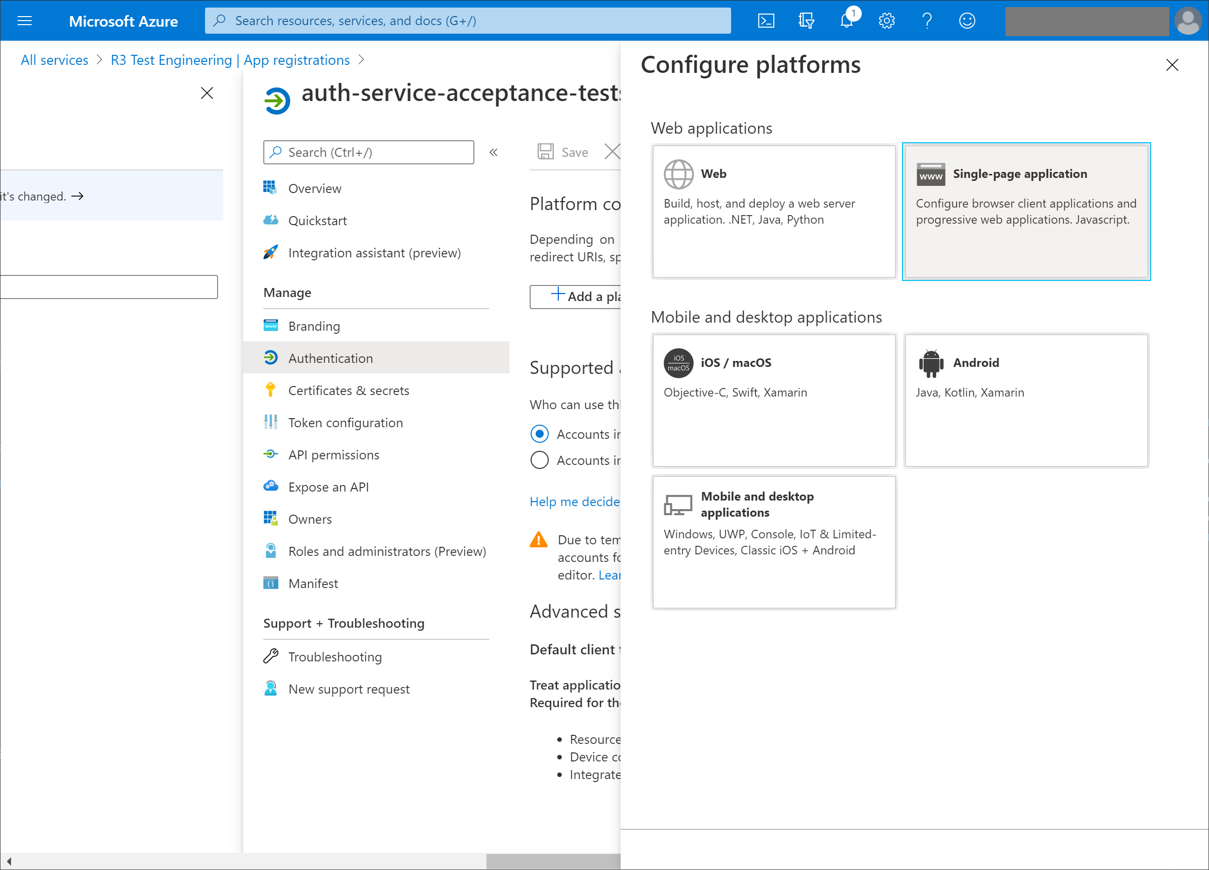Click the Android robot icon
The width and height of the screenshot is (1209, 870).
[x=931, y=363]
